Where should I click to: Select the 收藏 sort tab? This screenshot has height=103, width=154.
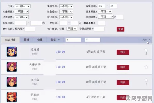pyautogui.click(x=40, y=40)
